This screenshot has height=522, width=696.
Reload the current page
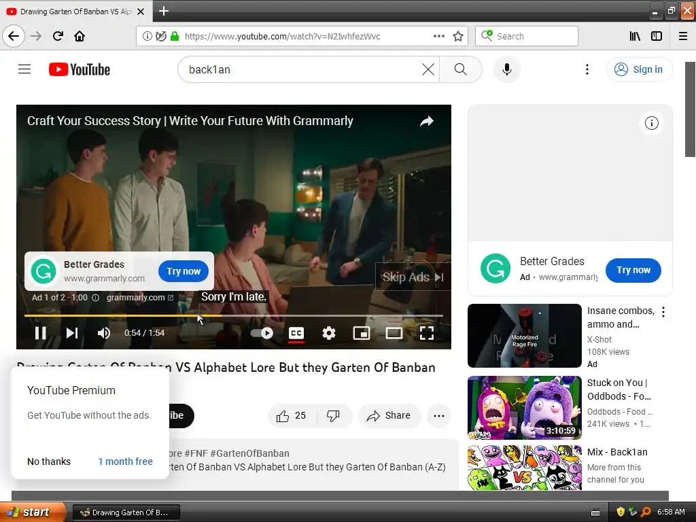coord(58,36)
